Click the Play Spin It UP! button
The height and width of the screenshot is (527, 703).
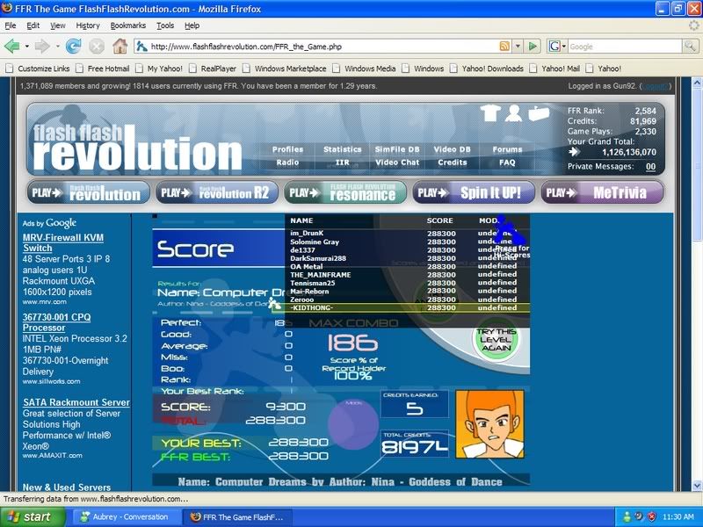(473, 192)
